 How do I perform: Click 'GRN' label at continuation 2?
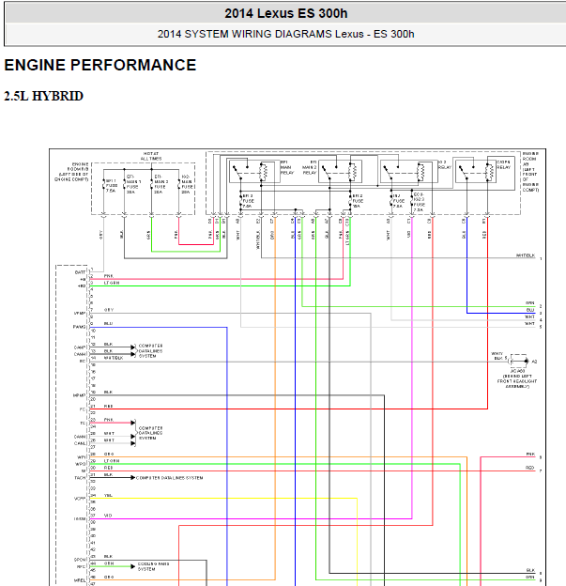click(x=530, y=303)
